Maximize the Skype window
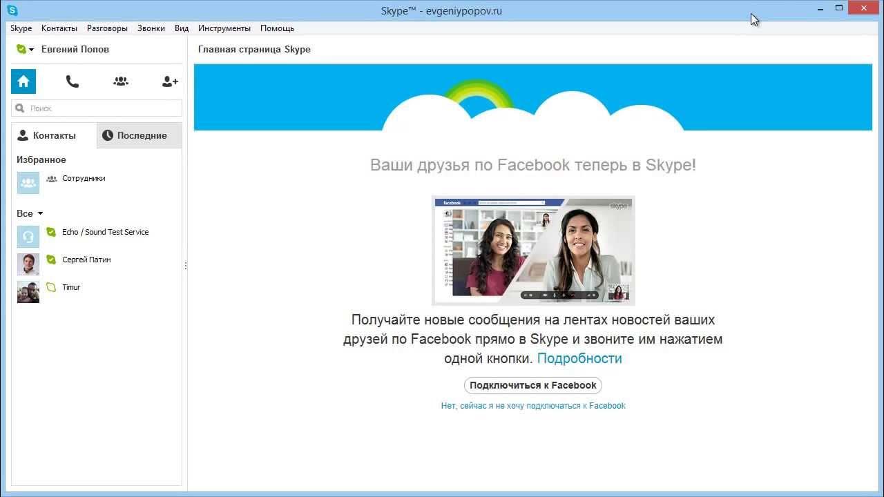This screenshot has height=497, width=884. (x=839, y=8)
